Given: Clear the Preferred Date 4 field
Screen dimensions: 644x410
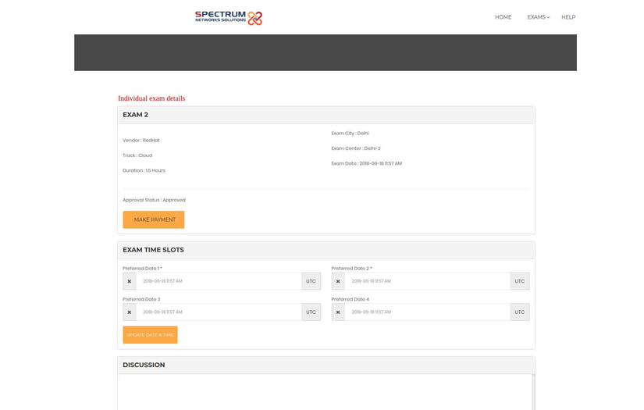Looking at the screenshot, I should (x=338, y=312).
